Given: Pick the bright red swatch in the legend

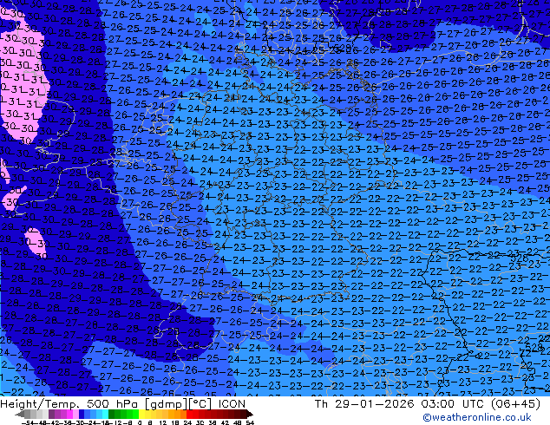Looking at the screenshot, I should coord(189,414).
